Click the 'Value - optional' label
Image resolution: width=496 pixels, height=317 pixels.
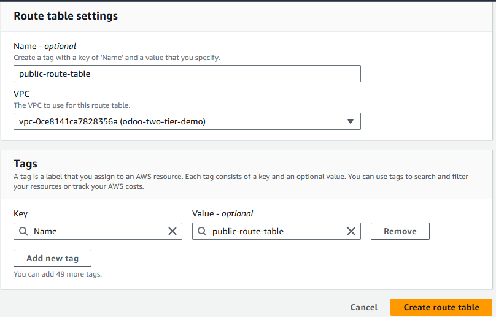(223, 213)
